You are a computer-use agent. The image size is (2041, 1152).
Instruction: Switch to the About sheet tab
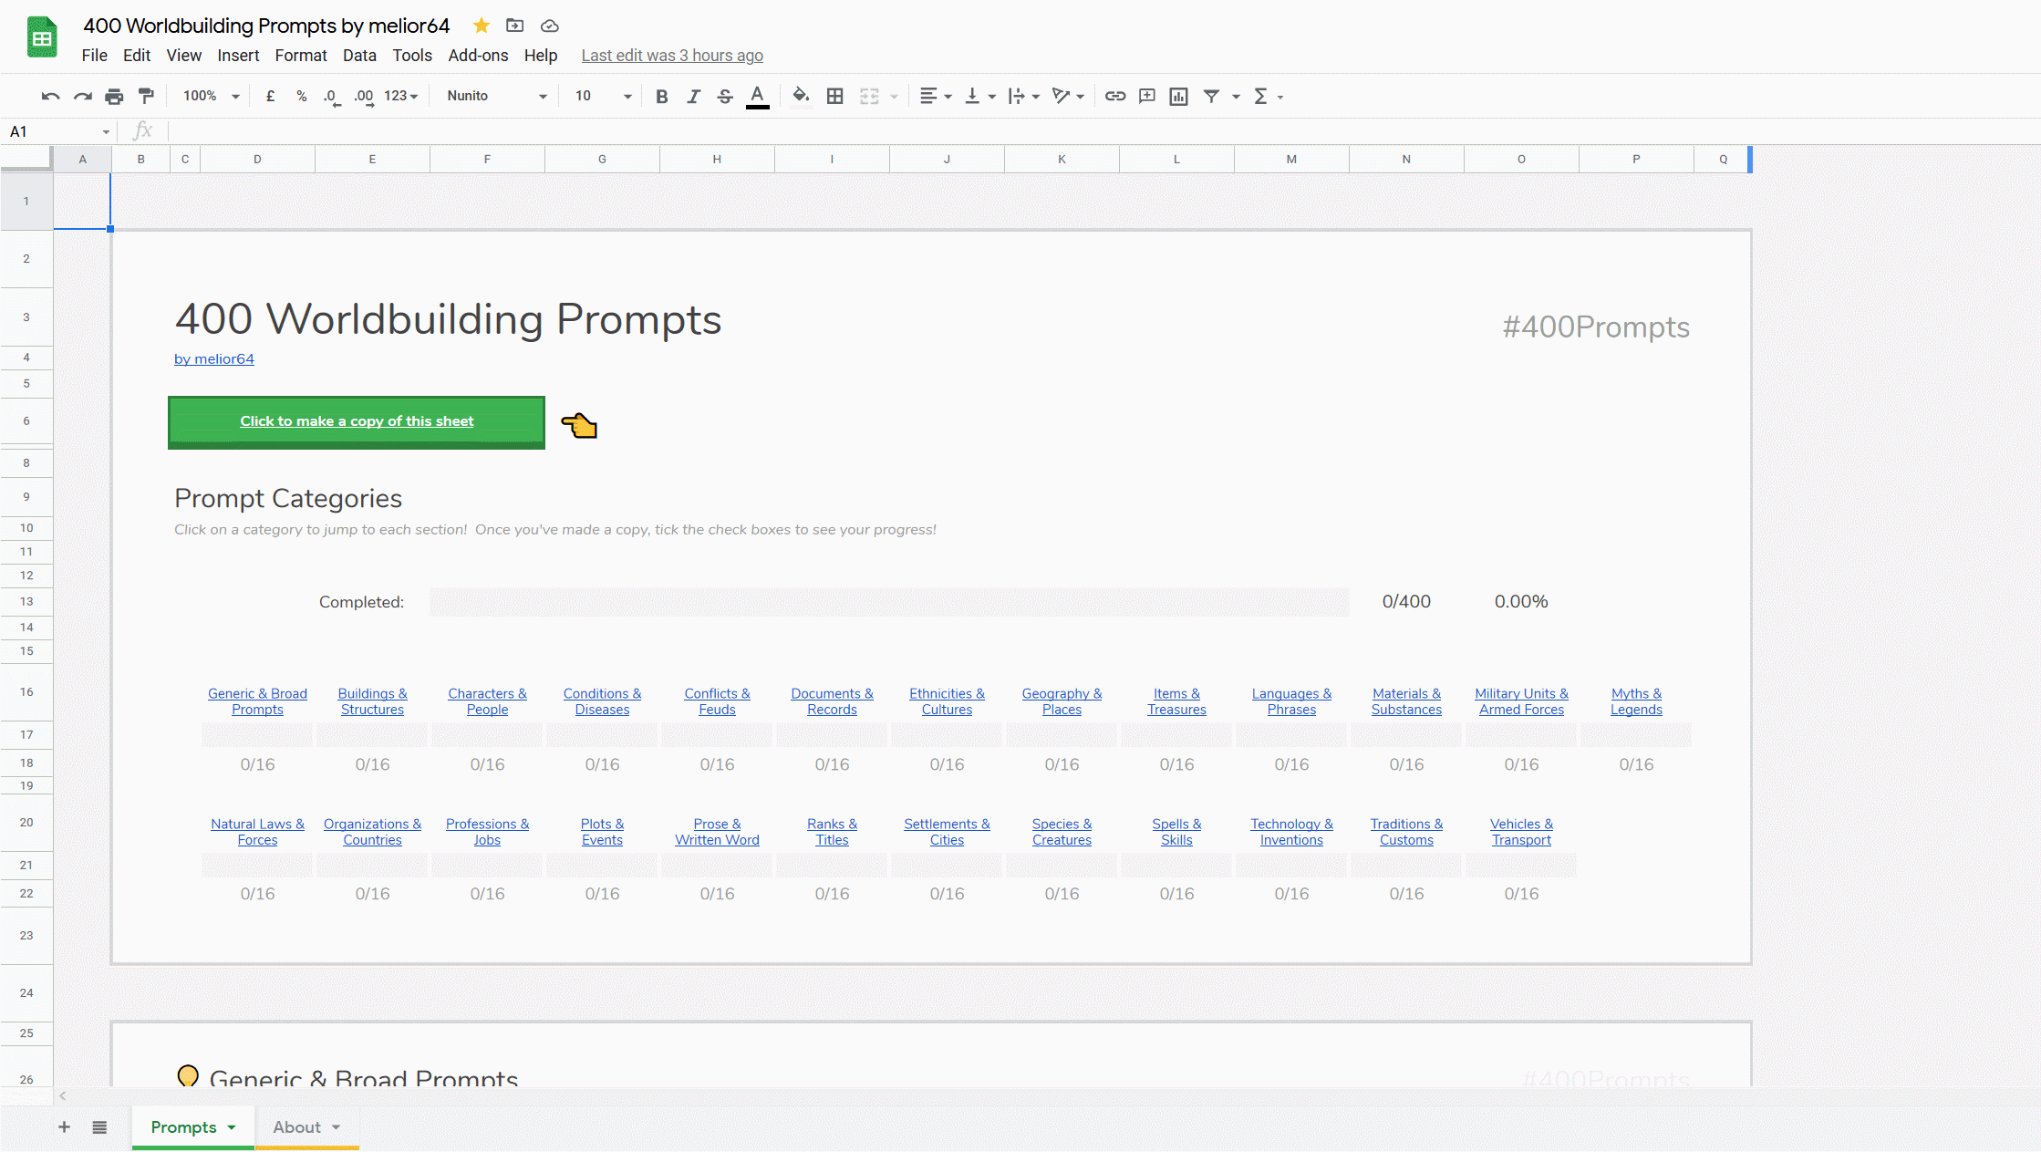pyautogui.click(x=297, y=1127)
